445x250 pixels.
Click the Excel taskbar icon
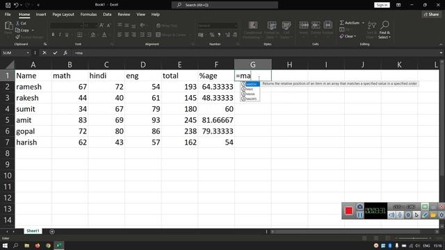pos(59,245)
